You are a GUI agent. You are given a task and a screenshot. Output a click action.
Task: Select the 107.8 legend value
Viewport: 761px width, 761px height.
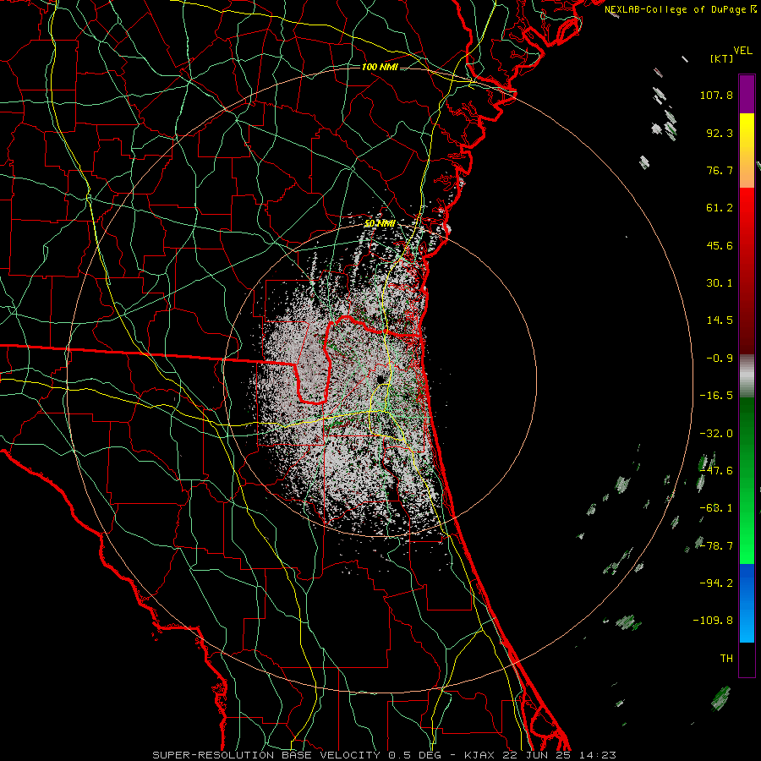click(716, 95)
